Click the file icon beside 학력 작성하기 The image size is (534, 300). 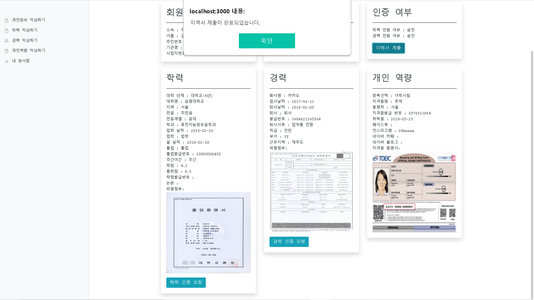click(7, 31)
